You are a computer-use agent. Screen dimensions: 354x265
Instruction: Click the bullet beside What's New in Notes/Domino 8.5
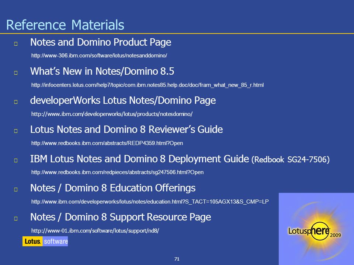pos(16,73)
